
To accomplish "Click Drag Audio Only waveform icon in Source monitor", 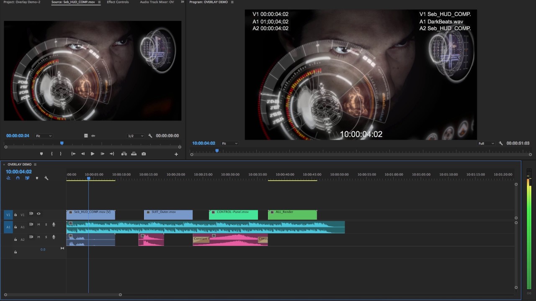I will click(x=93, y=136).
